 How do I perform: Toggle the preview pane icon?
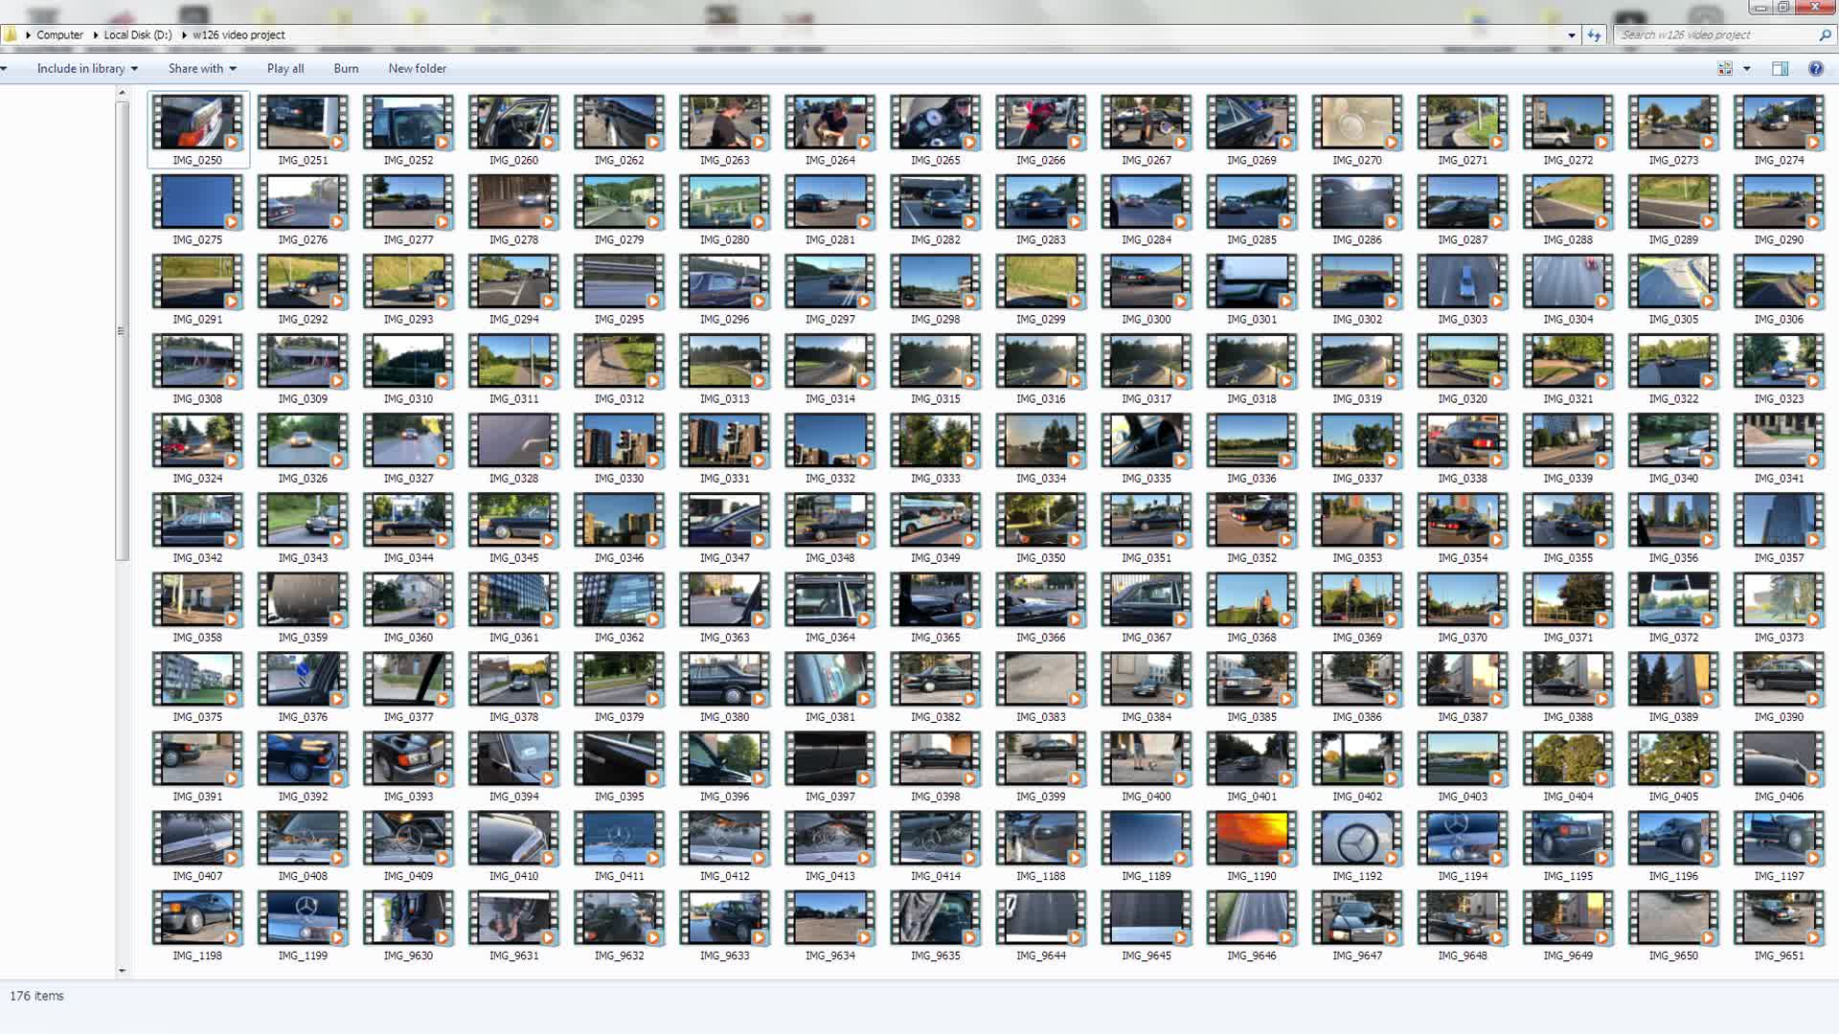(1781, 68)
